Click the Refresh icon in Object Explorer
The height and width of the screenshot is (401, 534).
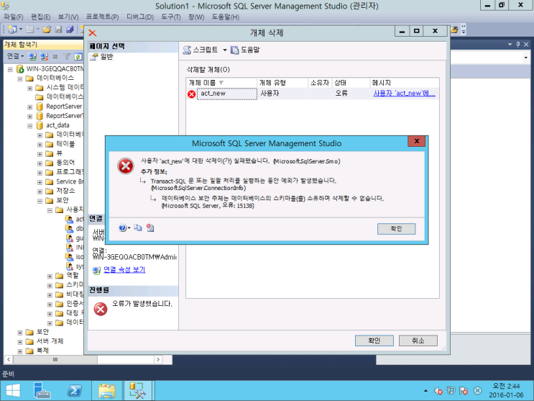78,56
